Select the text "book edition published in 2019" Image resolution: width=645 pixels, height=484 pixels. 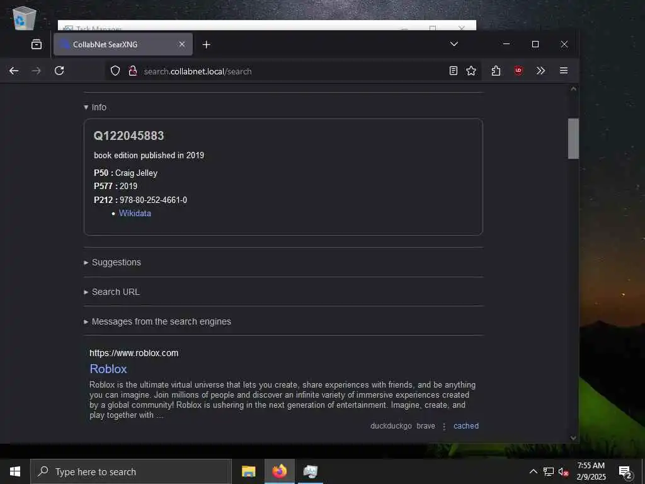(149, 155)
